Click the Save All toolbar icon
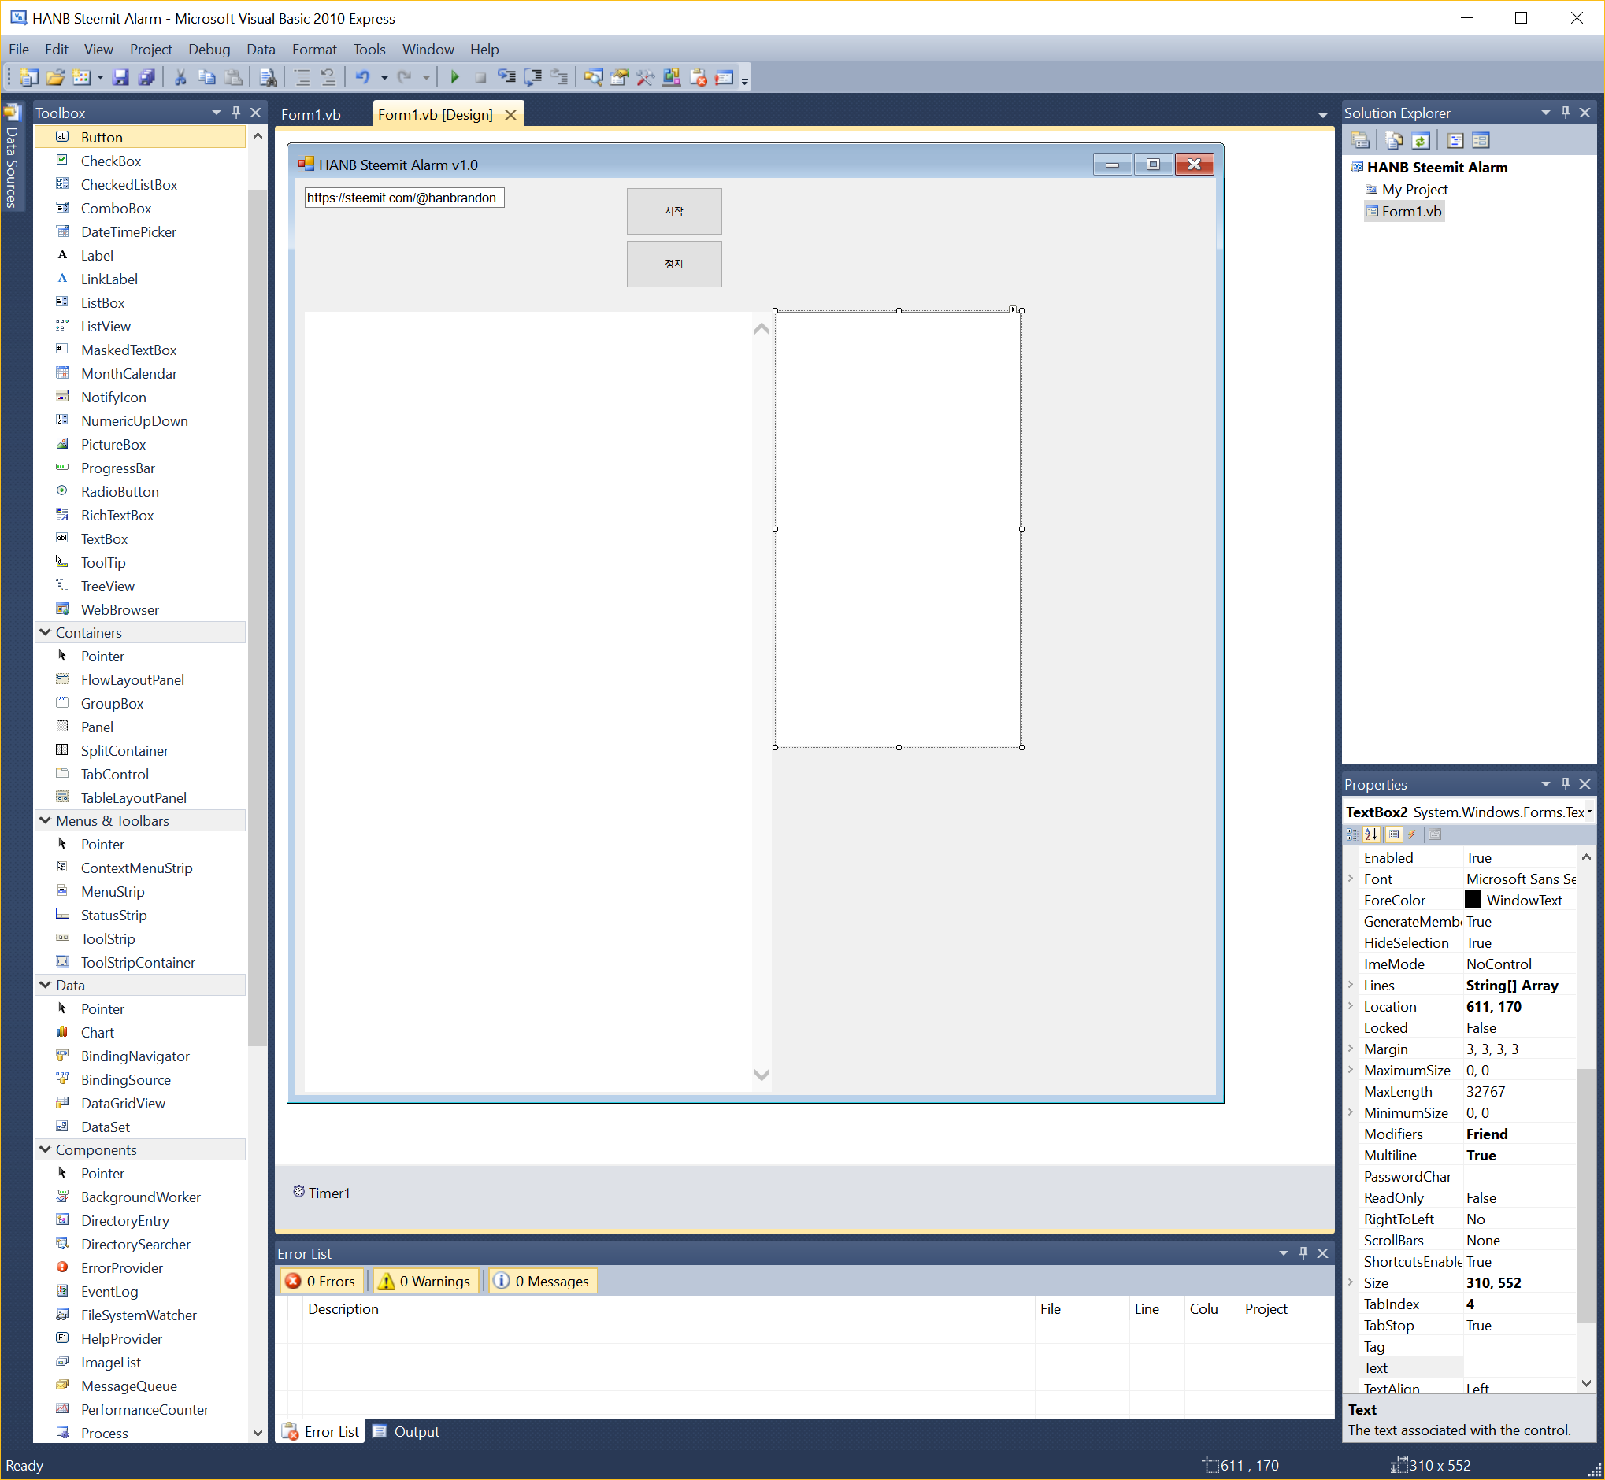 (x=146, y=77)
